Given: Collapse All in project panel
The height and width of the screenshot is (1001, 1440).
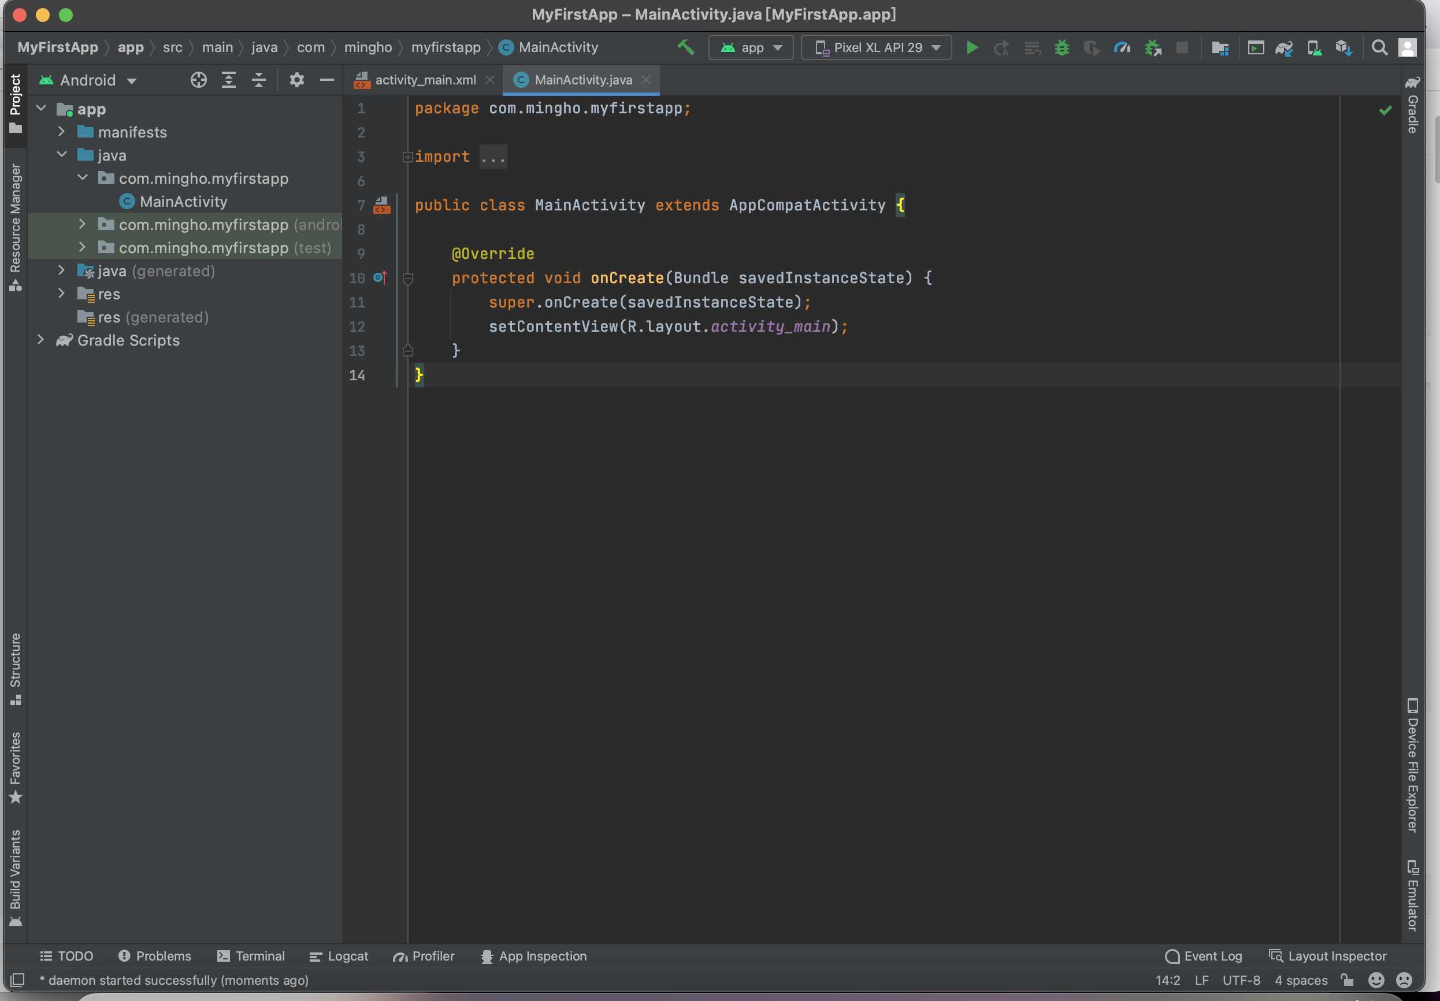Looking at the screenshot, I should [x=259, y=80].
